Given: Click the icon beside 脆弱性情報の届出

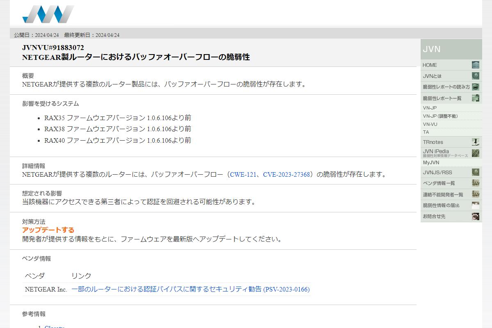Looking at the screenshot, I should (475, 205).
